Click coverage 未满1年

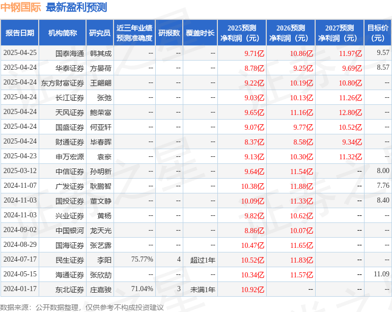coord(203,290)
